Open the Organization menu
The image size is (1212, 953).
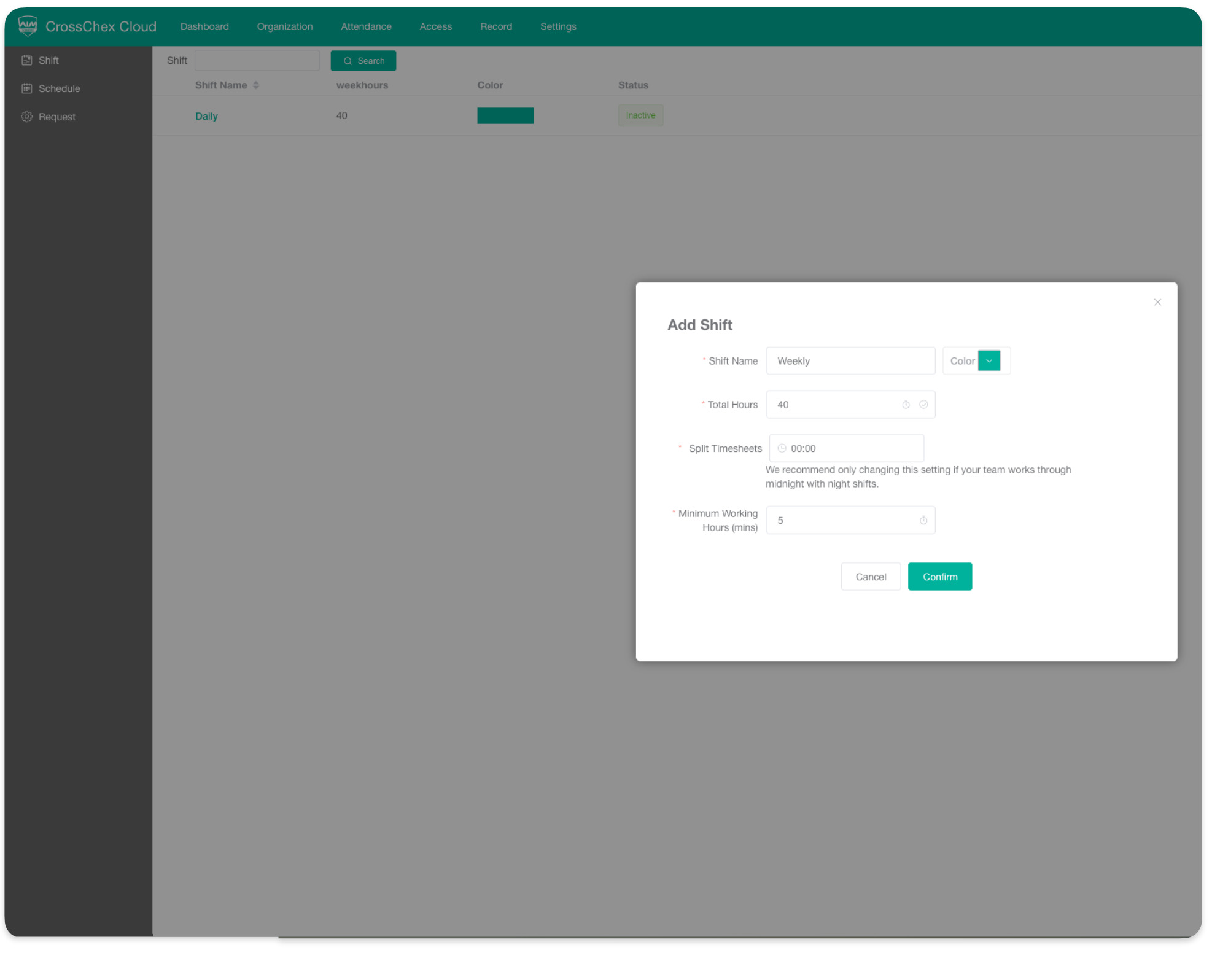click(284, 26)
